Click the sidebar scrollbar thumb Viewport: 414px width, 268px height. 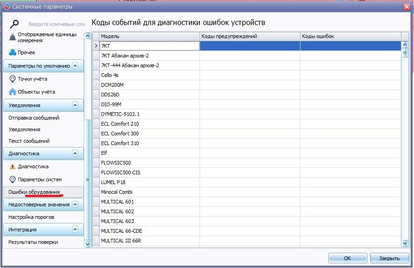[87, 179]
